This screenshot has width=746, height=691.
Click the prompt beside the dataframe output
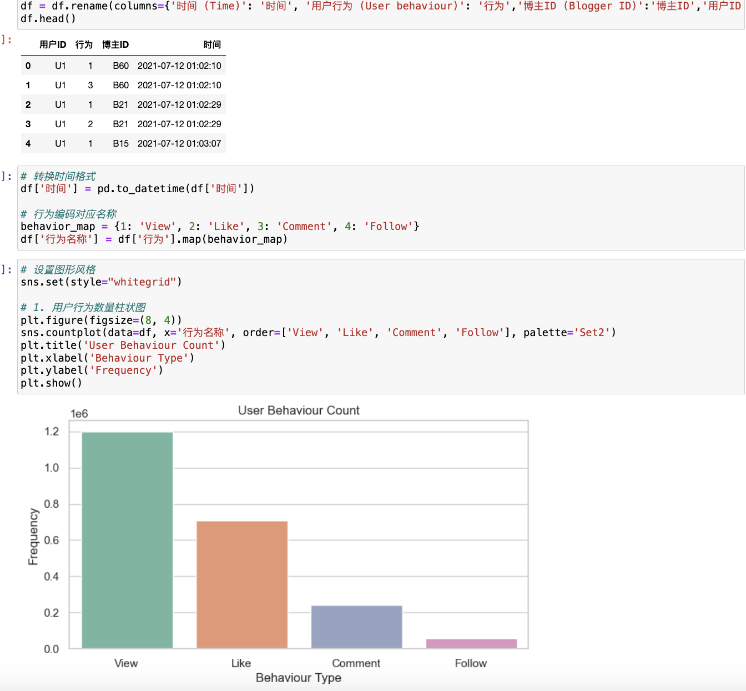7,40
